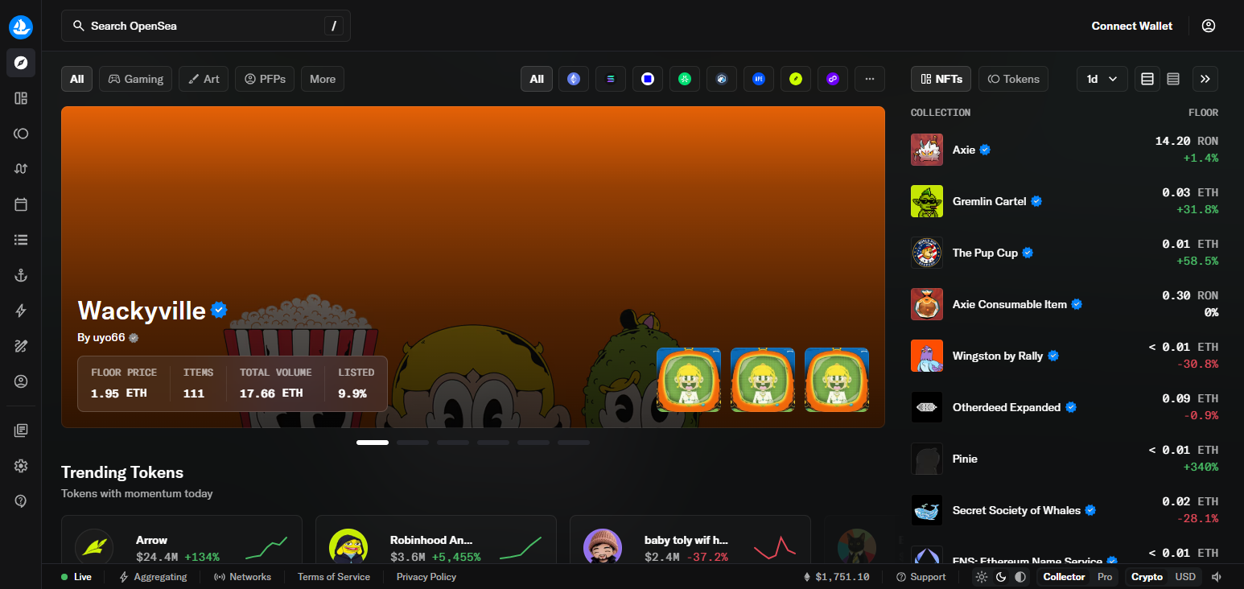Viewport: 1244px width, 589px height.
Task: Jump to the second carousel slide indicator
Action: (x=413, y=443)
